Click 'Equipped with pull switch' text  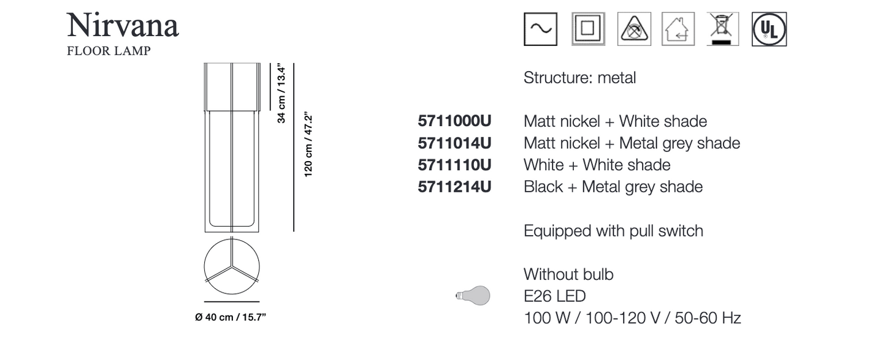[x=613, y=231]
